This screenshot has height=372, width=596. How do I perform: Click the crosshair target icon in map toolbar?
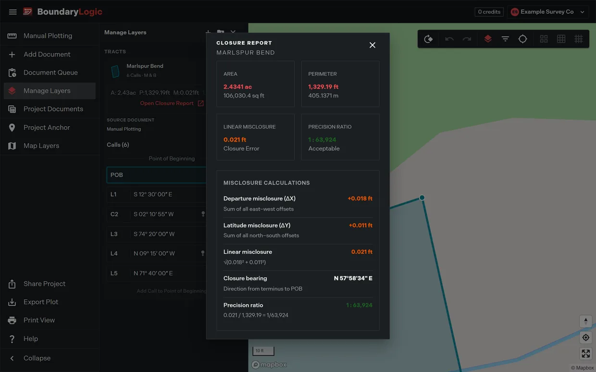(522, 39)
